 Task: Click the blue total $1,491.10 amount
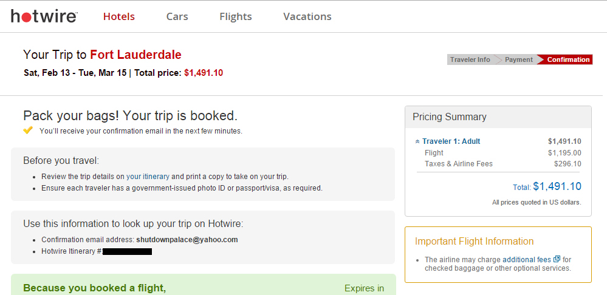(557, 186)
